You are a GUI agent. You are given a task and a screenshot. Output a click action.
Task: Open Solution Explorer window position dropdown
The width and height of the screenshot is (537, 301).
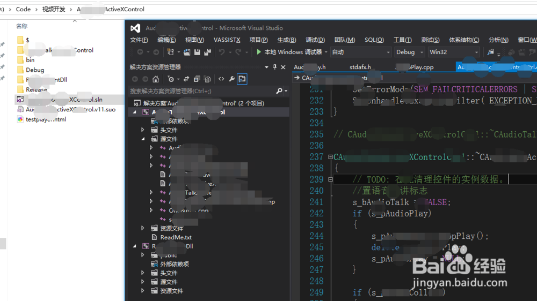[266, 67]
